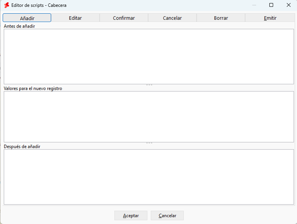This screenshot has height=224, width=297.
Task: Switch to the Añadir tab
Action: [x=27, y=18]
